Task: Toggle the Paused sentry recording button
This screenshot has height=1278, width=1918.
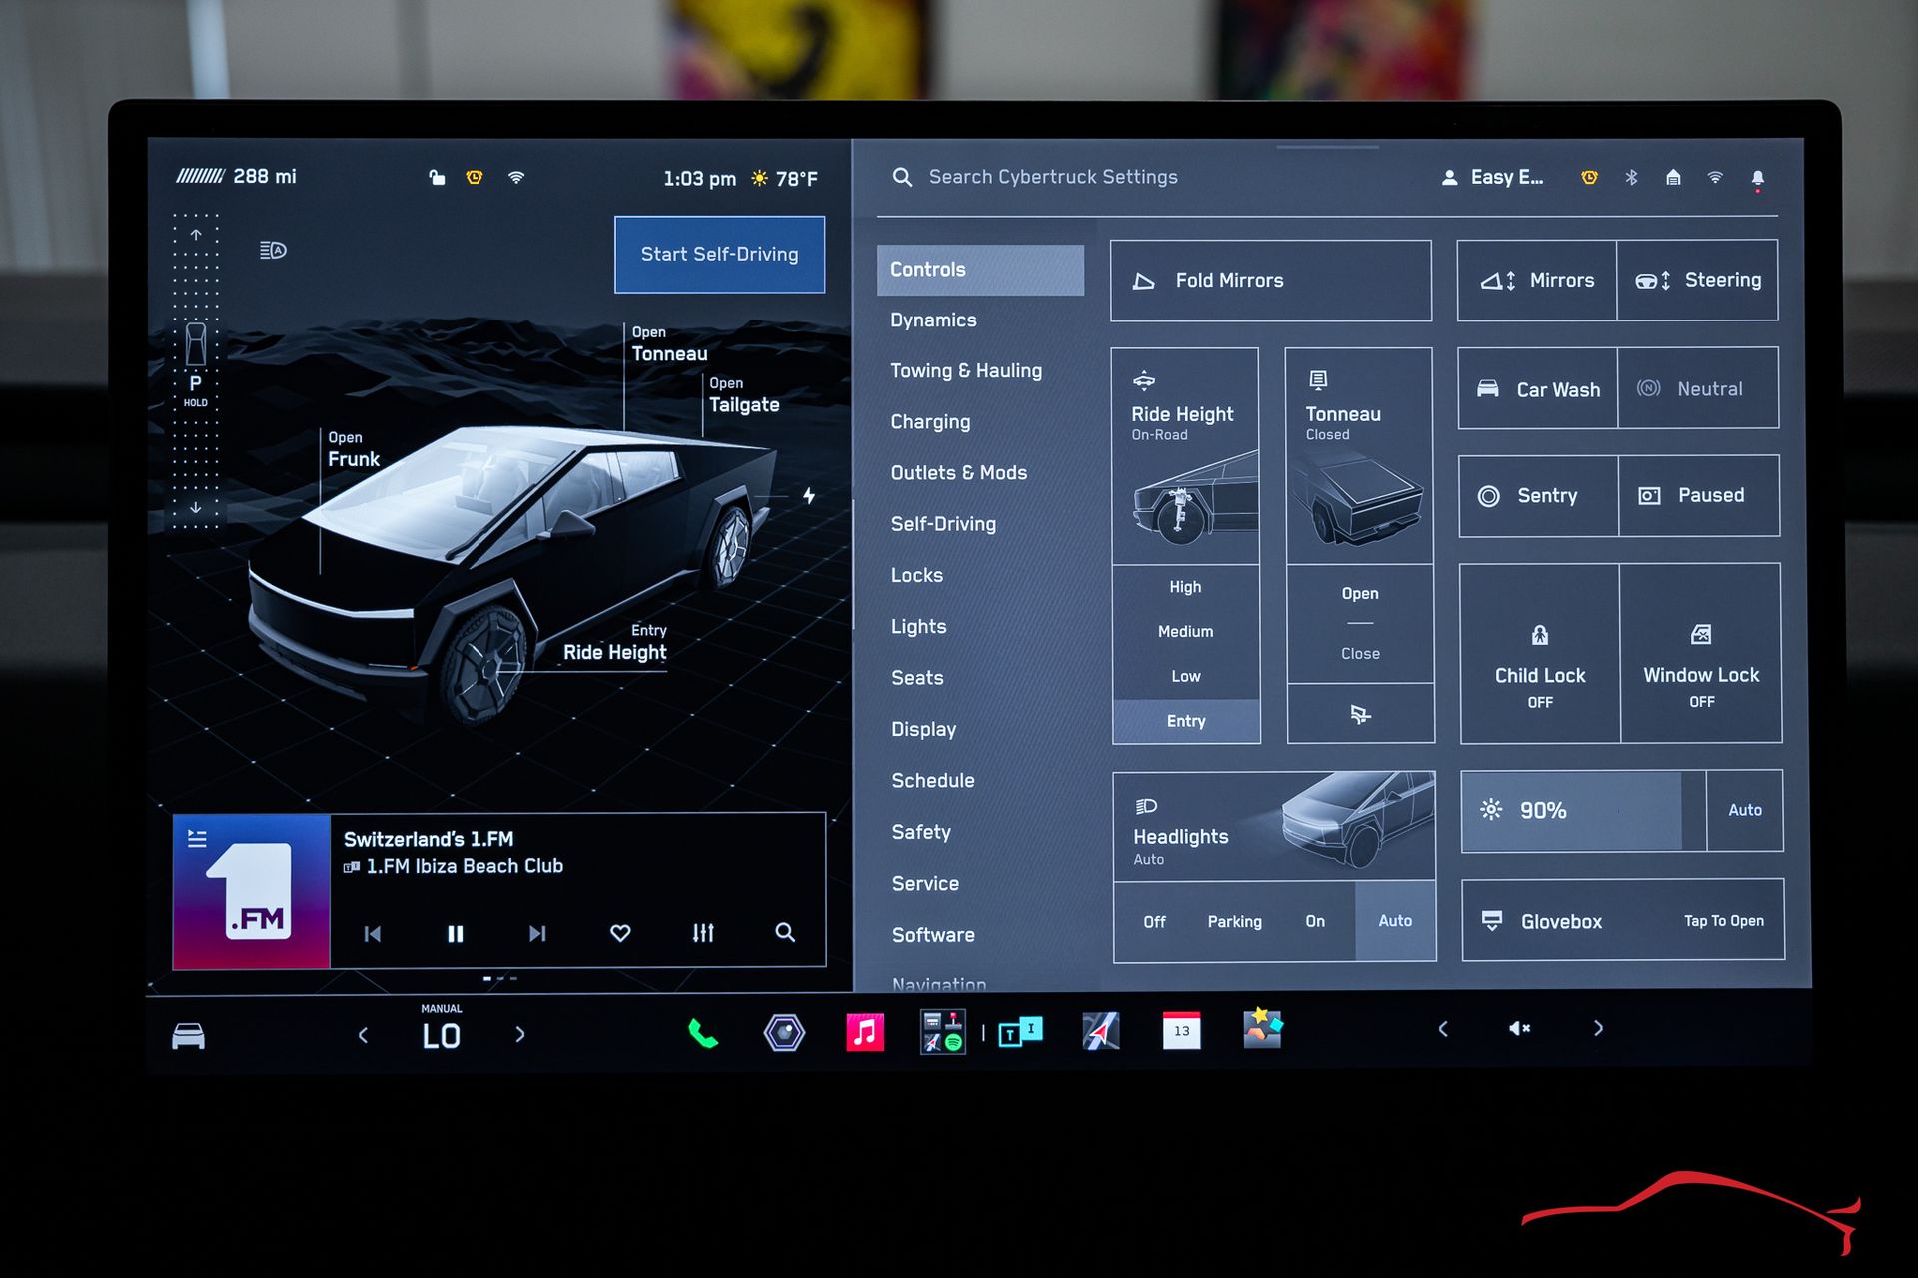Action: (x=1699, y=496)
